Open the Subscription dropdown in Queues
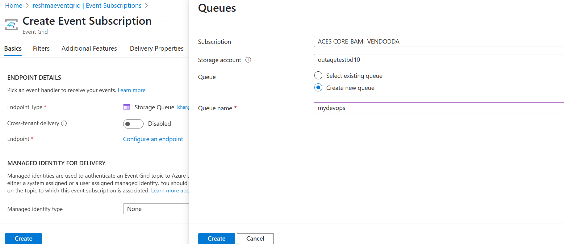Screen dimensions: 564x244 pyautogui.click(x=439, y=41)
